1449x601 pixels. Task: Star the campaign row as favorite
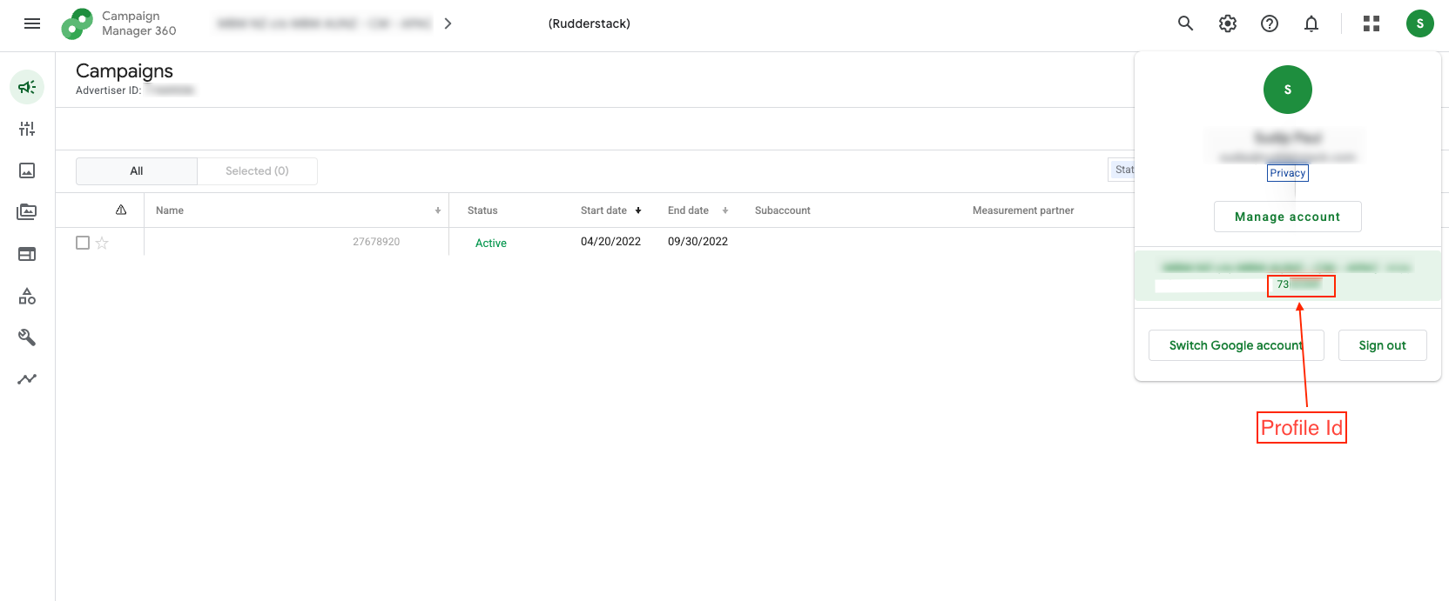point(102,243)
